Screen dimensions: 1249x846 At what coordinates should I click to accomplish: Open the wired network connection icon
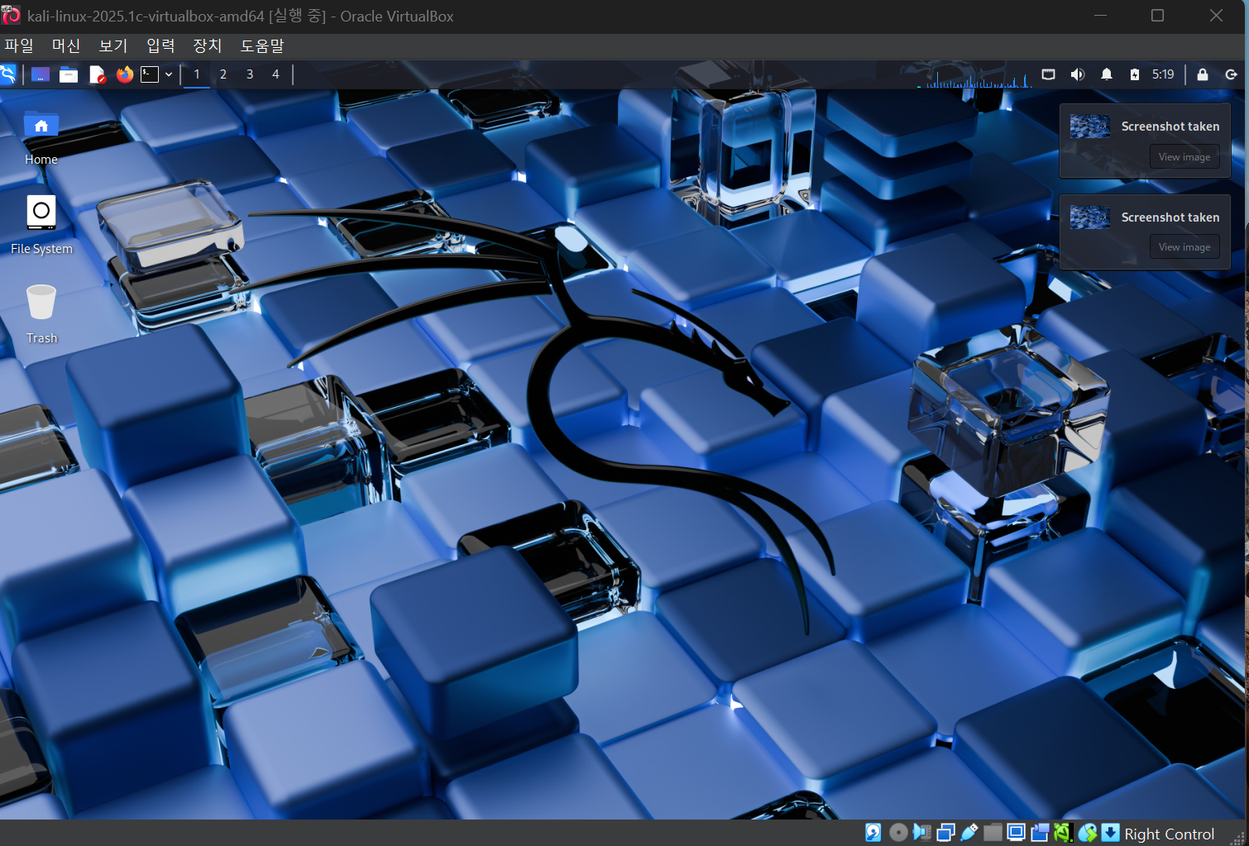pos(1048,74)
